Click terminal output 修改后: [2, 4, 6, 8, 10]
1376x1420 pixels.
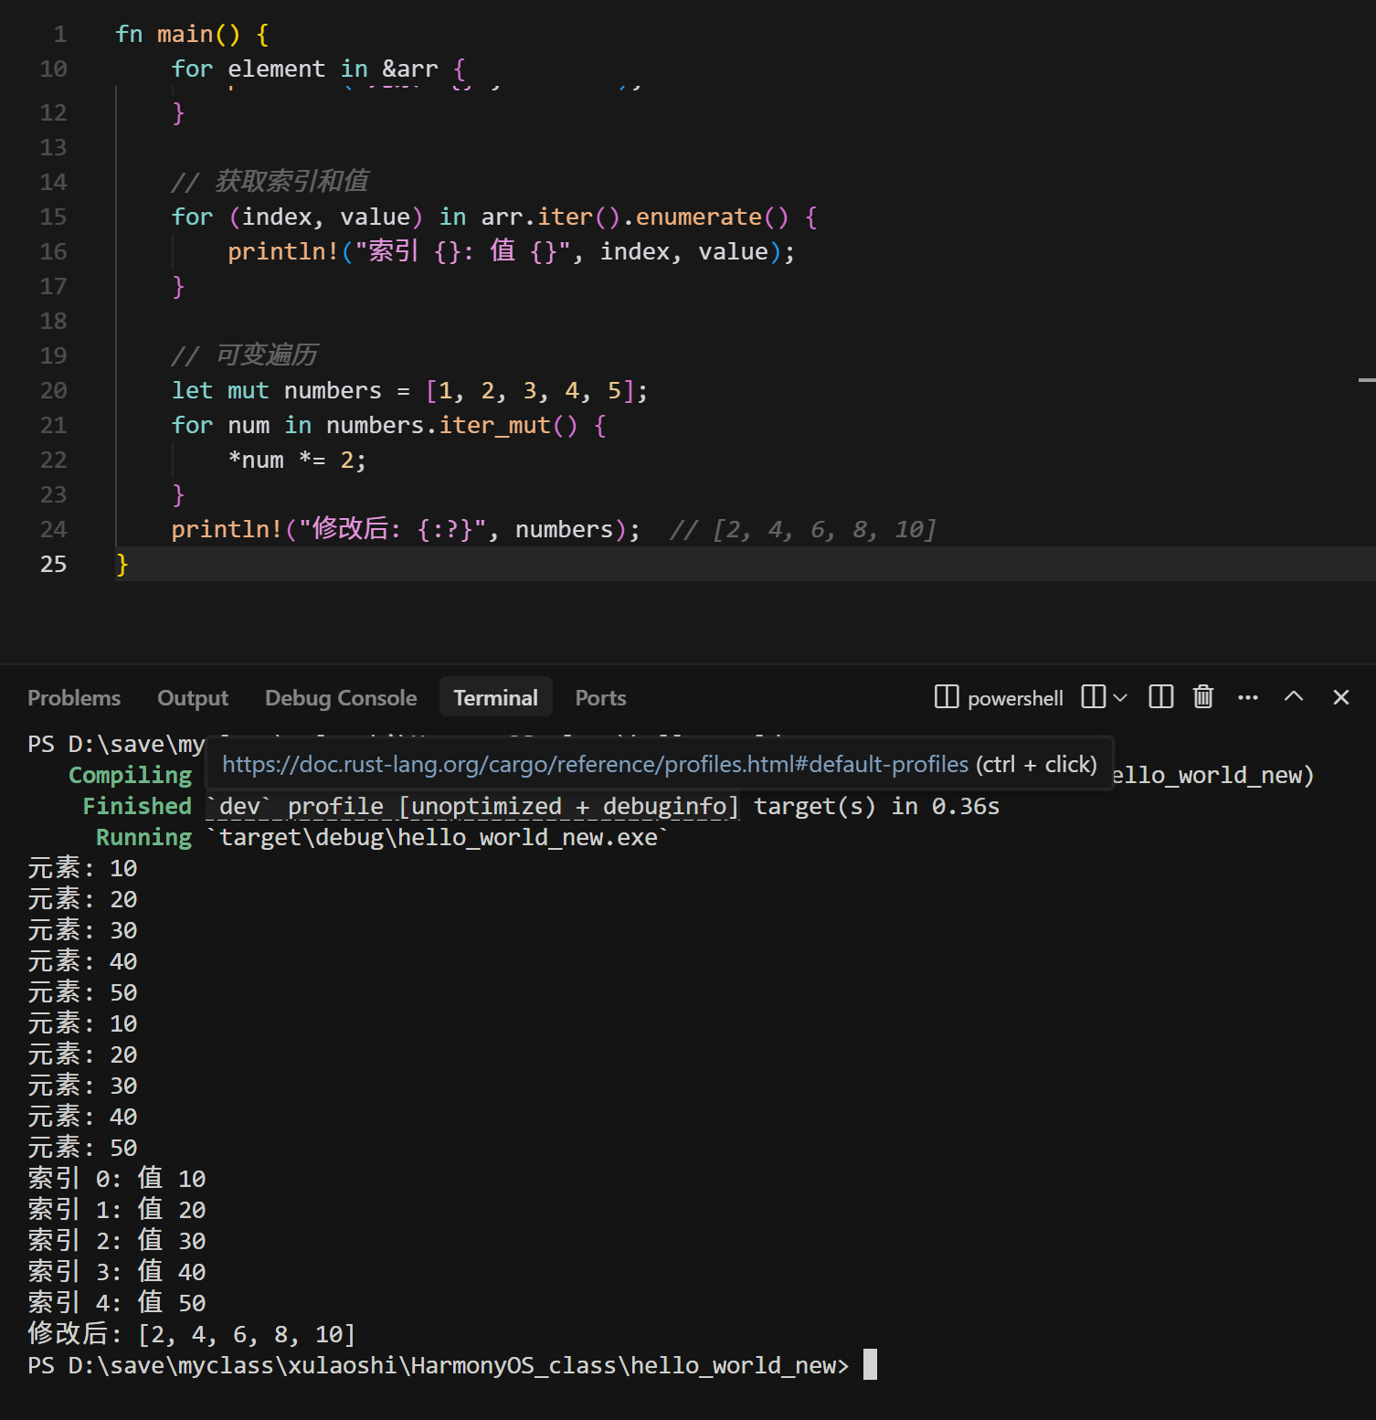pyautogui.click(x=191, y=1334)
